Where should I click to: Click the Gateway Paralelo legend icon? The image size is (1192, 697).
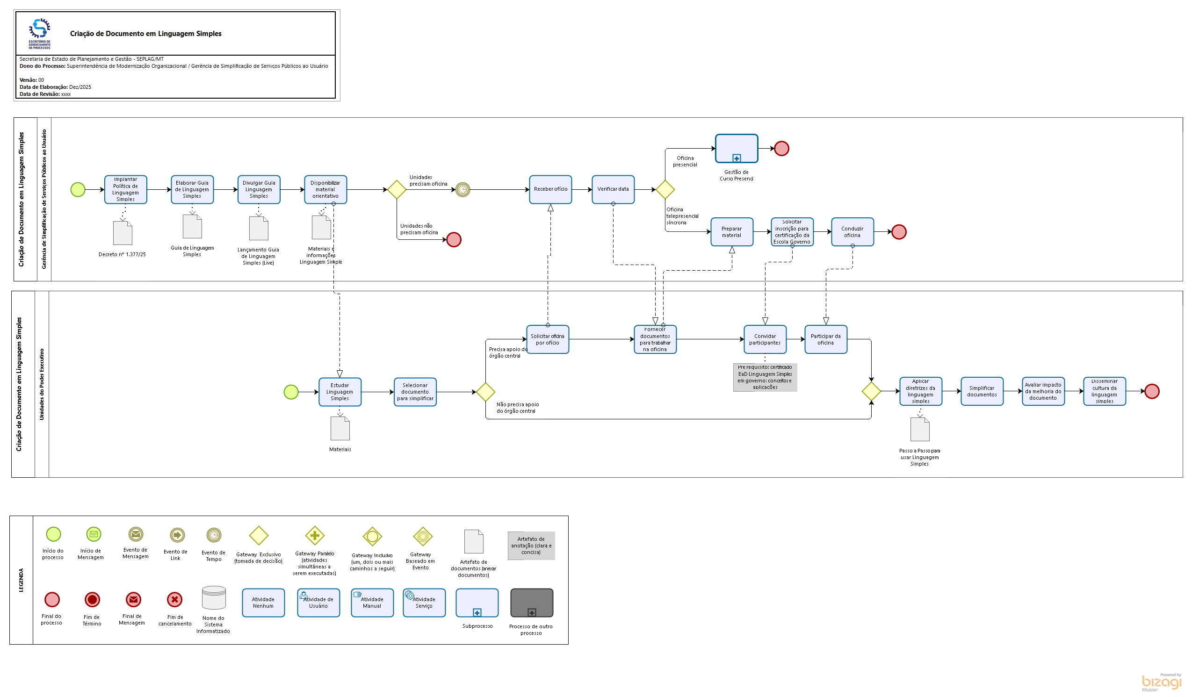tap(315, 536)
